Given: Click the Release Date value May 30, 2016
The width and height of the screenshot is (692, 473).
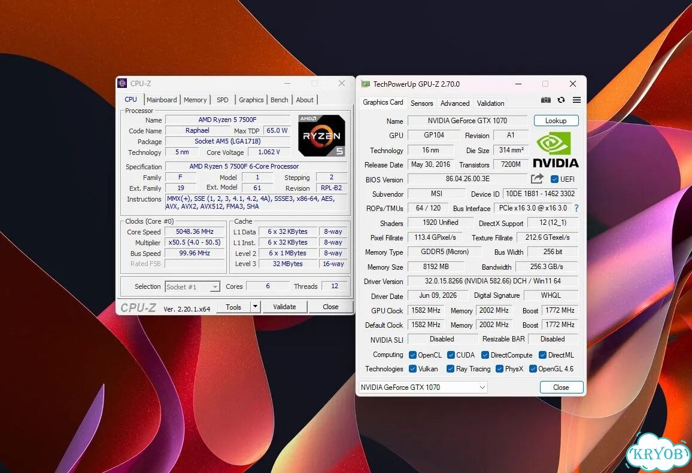Looking at the screenshot, I should pos(430,164).
